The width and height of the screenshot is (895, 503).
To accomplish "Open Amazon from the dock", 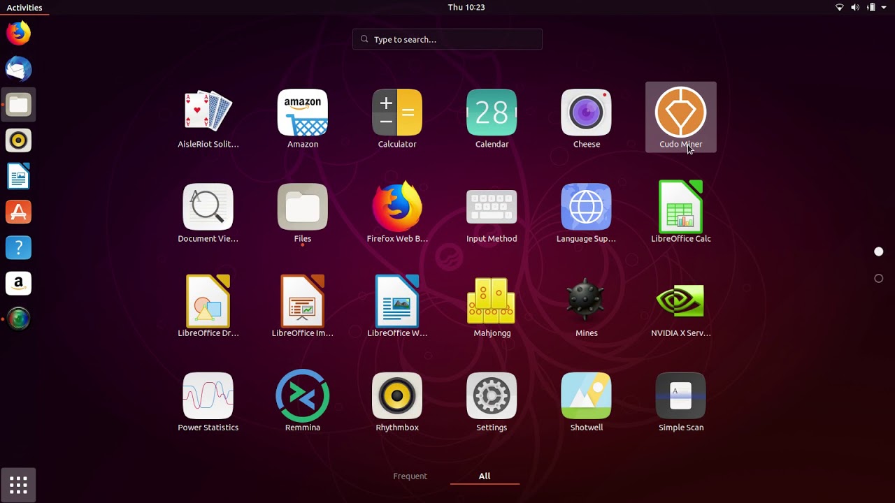I will (x=18, y=283).
